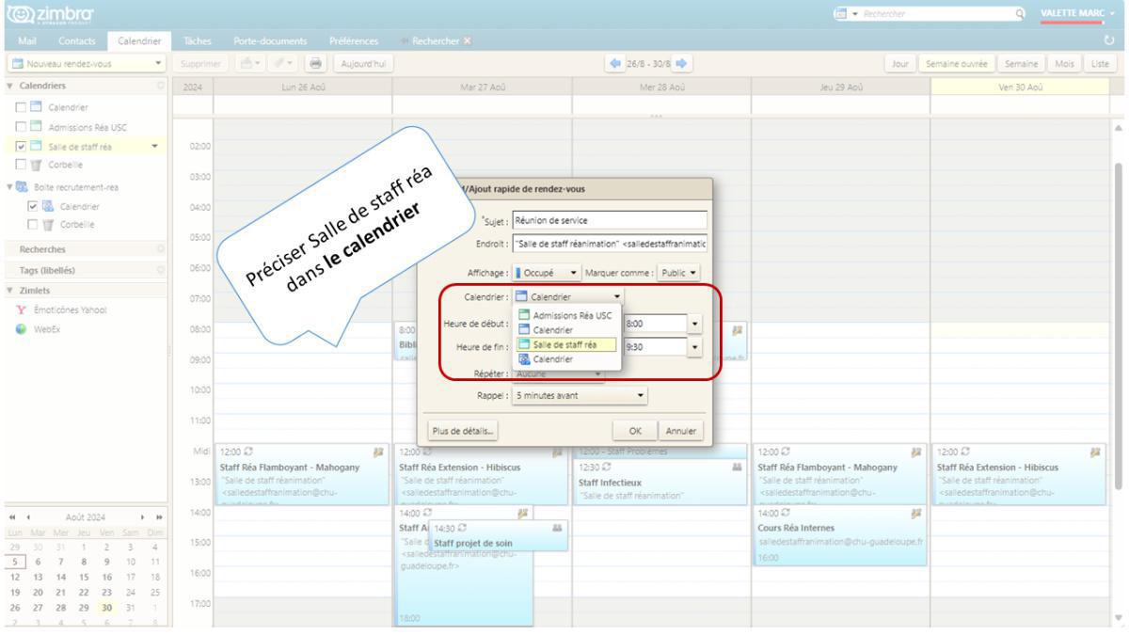Switch to the Préférences tab
This screenshot has height=635, width=1129.
click(x=354, y=41)
